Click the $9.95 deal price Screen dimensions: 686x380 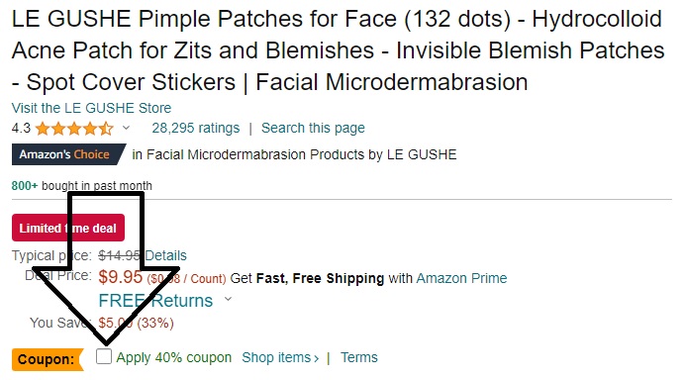point(121,277)
